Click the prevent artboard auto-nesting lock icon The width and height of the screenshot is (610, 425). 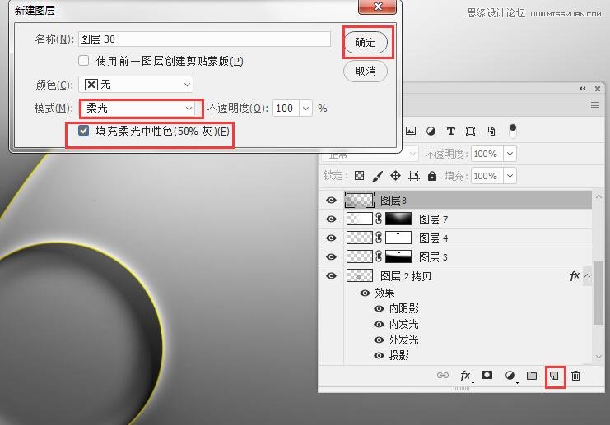414,176
